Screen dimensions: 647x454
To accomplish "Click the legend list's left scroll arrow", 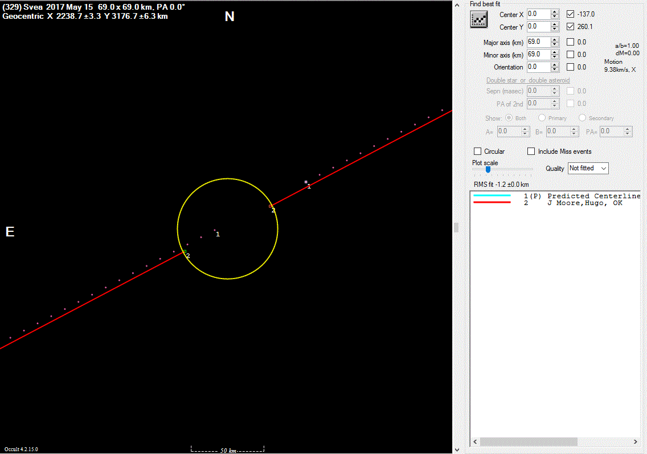I will (474, 442).
